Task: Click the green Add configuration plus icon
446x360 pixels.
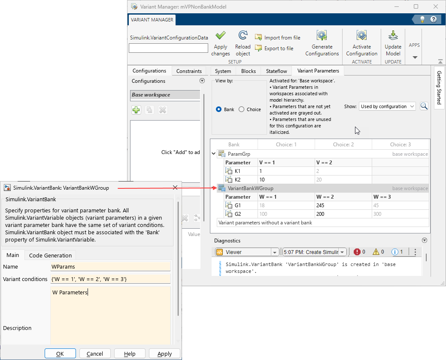Action: (x=136, y=110)
